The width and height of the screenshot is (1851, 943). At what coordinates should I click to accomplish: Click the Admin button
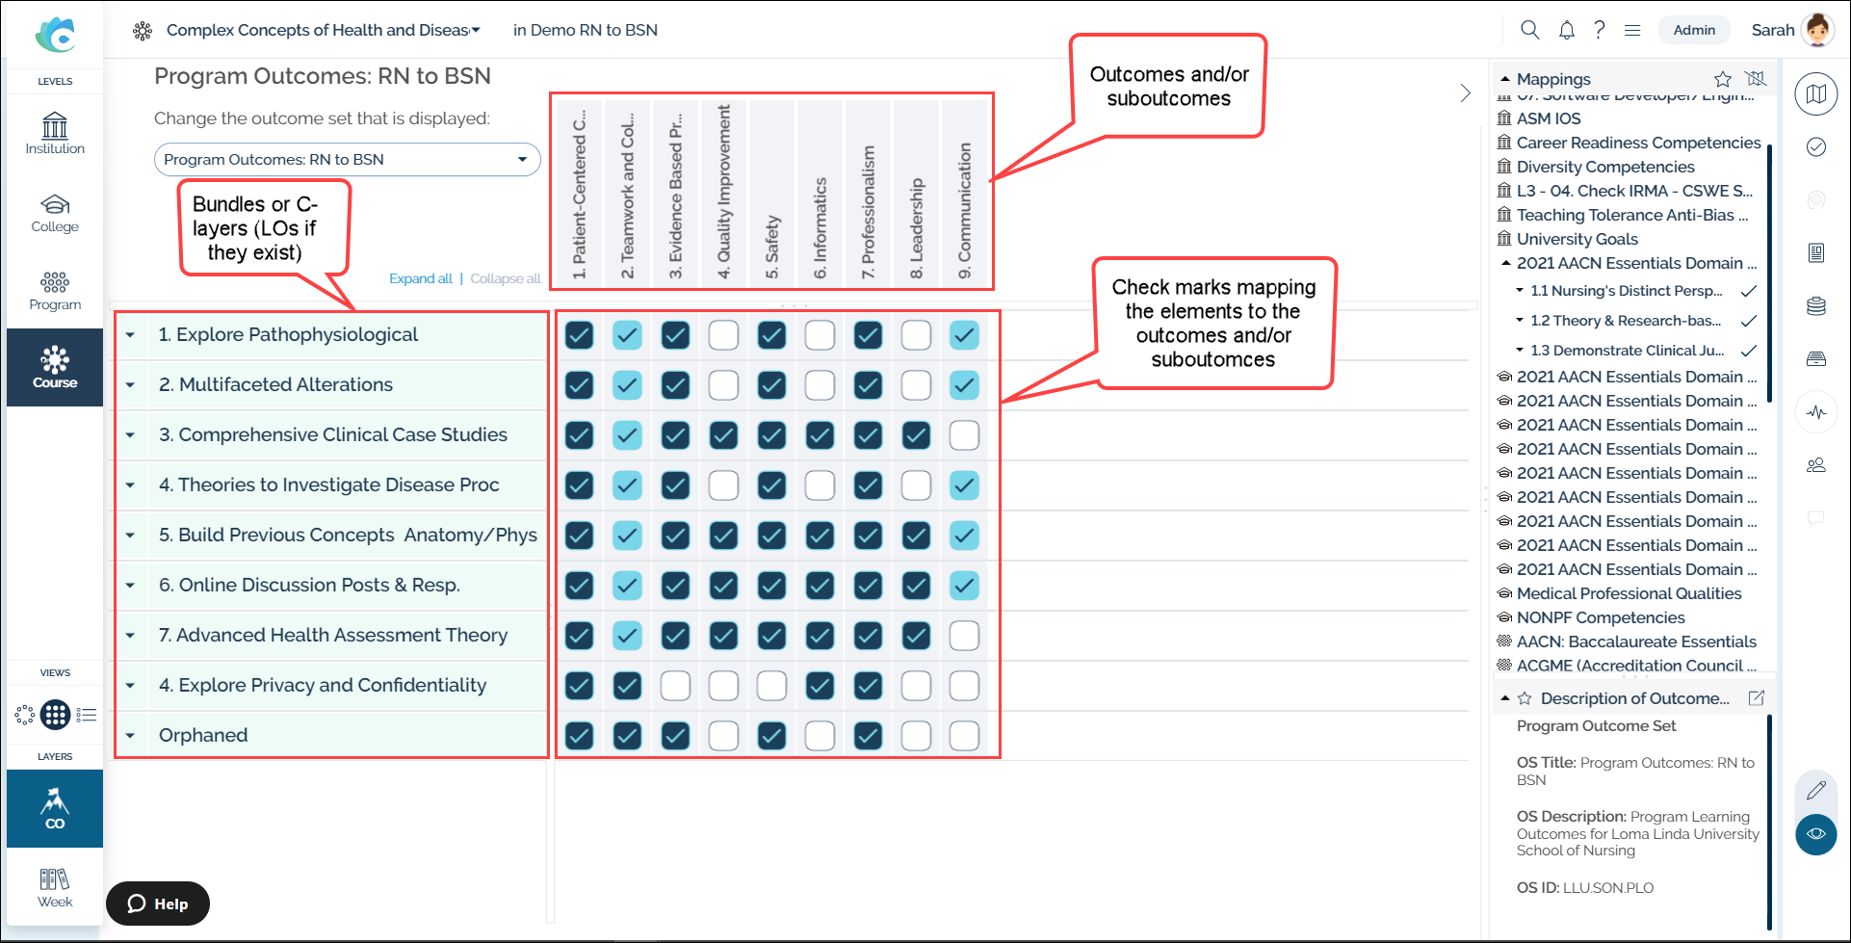click(1694, 30)
